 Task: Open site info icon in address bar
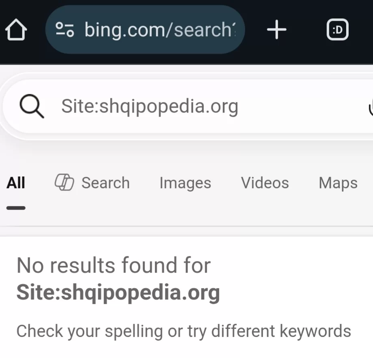point(65,30)
